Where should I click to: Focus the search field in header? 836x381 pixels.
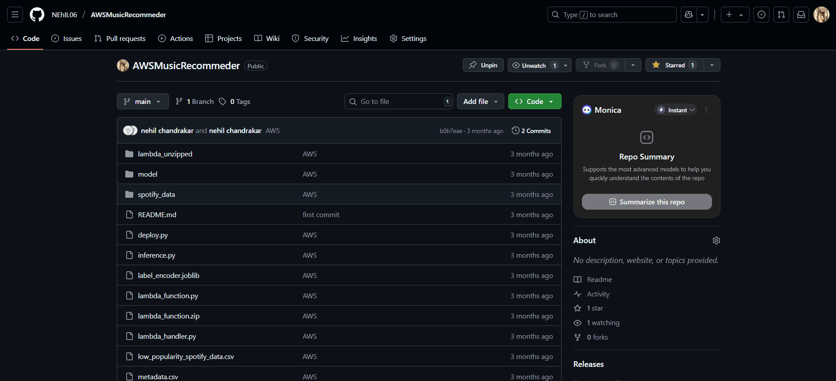coord(612,15)
